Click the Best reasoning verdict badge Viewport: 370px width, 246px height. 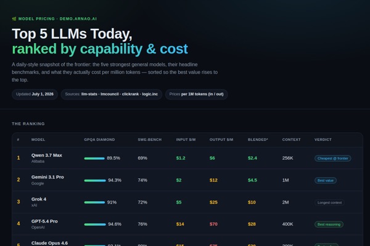coord(329,224)
